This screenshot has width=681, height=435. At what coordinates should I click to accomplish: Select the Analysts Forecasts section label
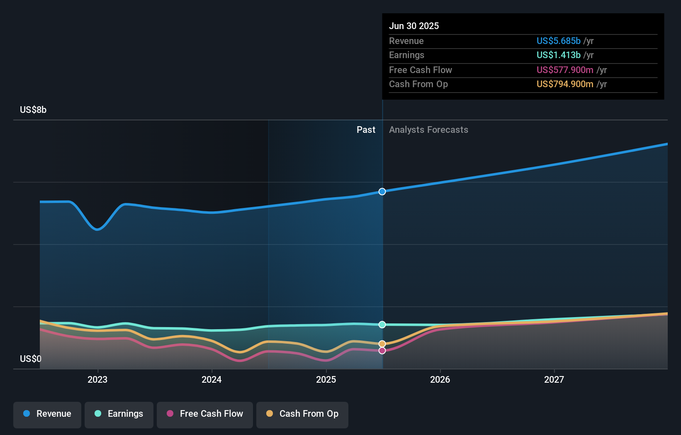pyautogui.click(x=428, y=130)
